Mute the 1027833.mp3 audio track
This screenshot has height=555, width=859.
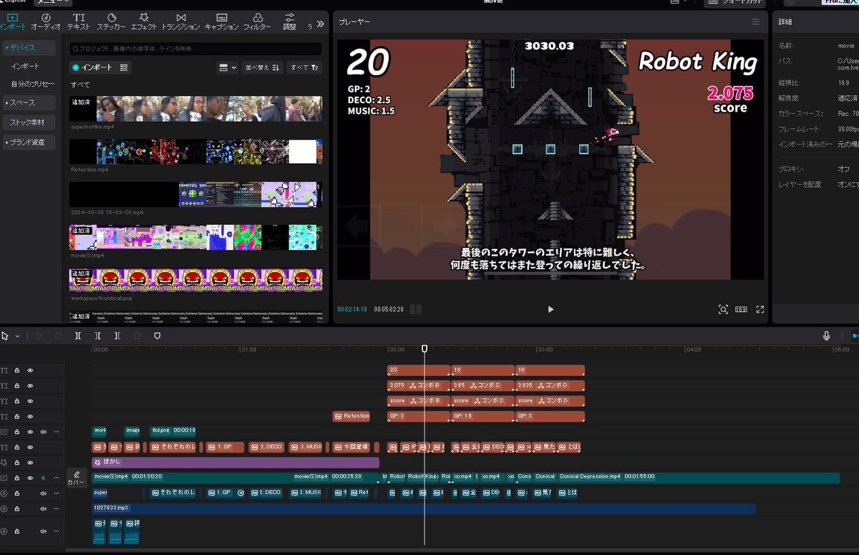[x=43, y=509]
